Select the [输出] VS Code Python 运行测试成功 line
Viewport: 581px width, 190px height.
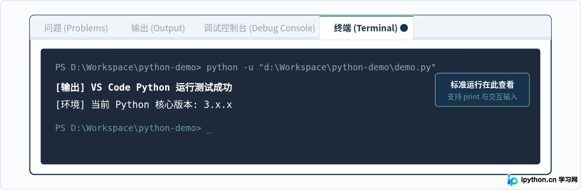click(144, 88)
